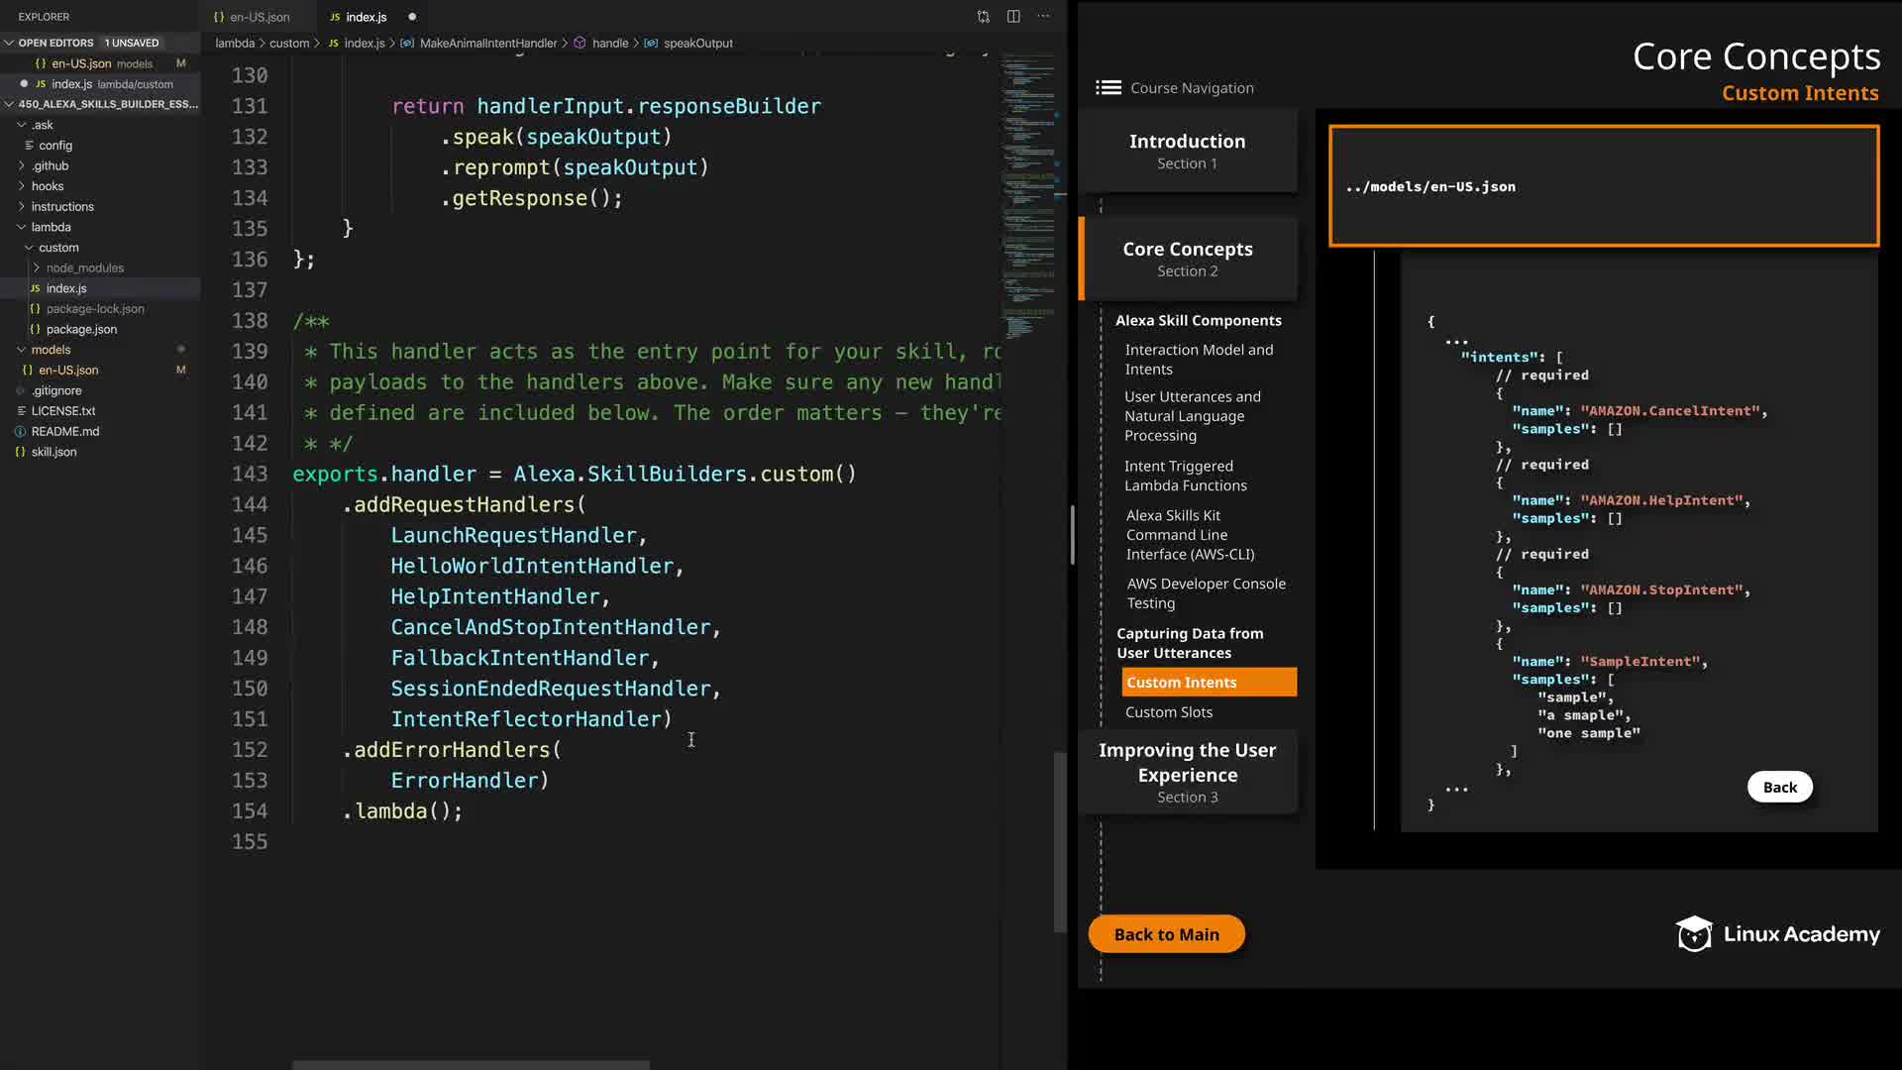Open the Introduction Section 1 card

[1187, 151]
